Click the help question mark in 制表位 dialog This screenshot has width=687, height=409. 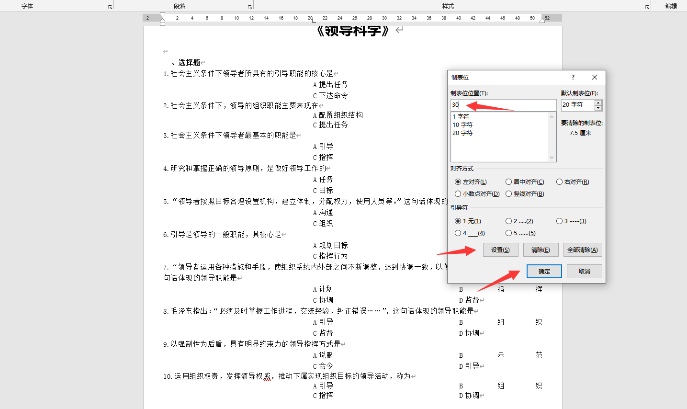tap(573, 77)
